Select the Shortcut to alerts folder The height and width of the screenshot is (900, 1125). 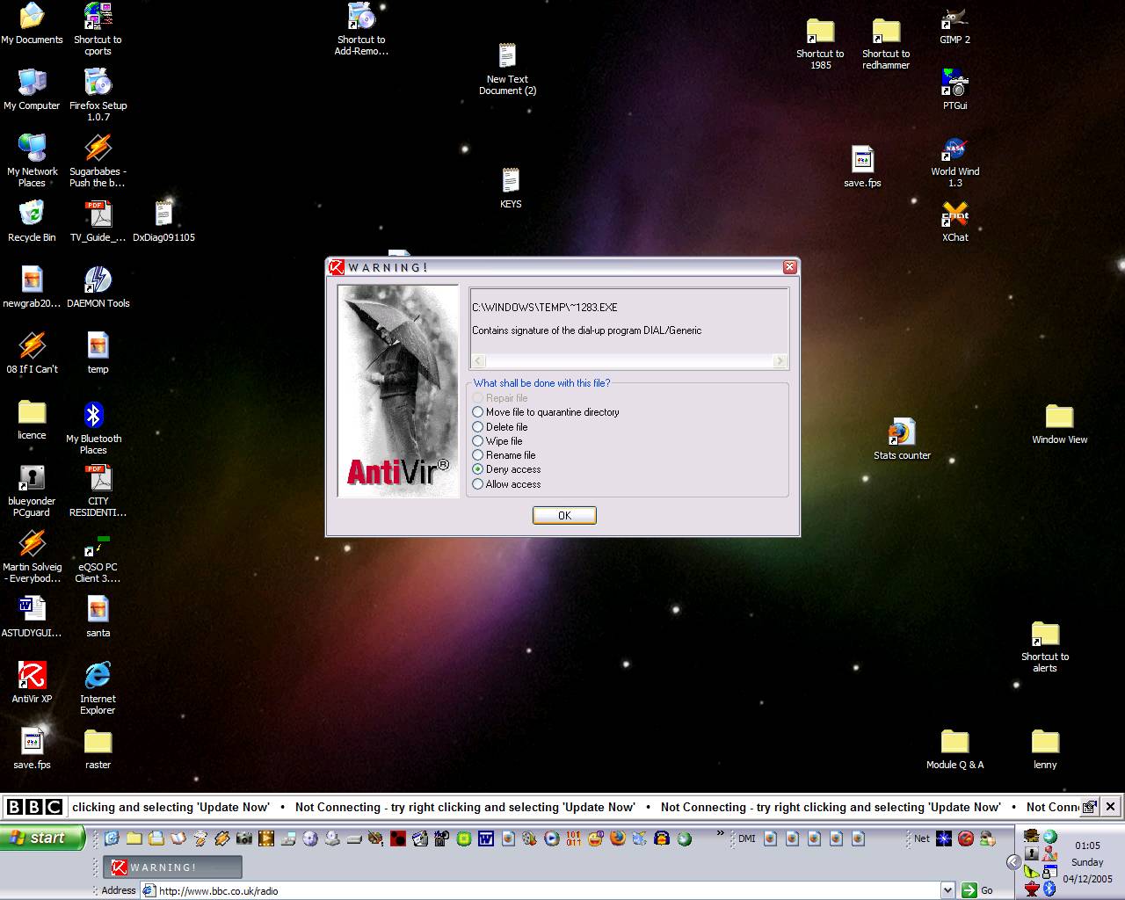click(1045, 646)
